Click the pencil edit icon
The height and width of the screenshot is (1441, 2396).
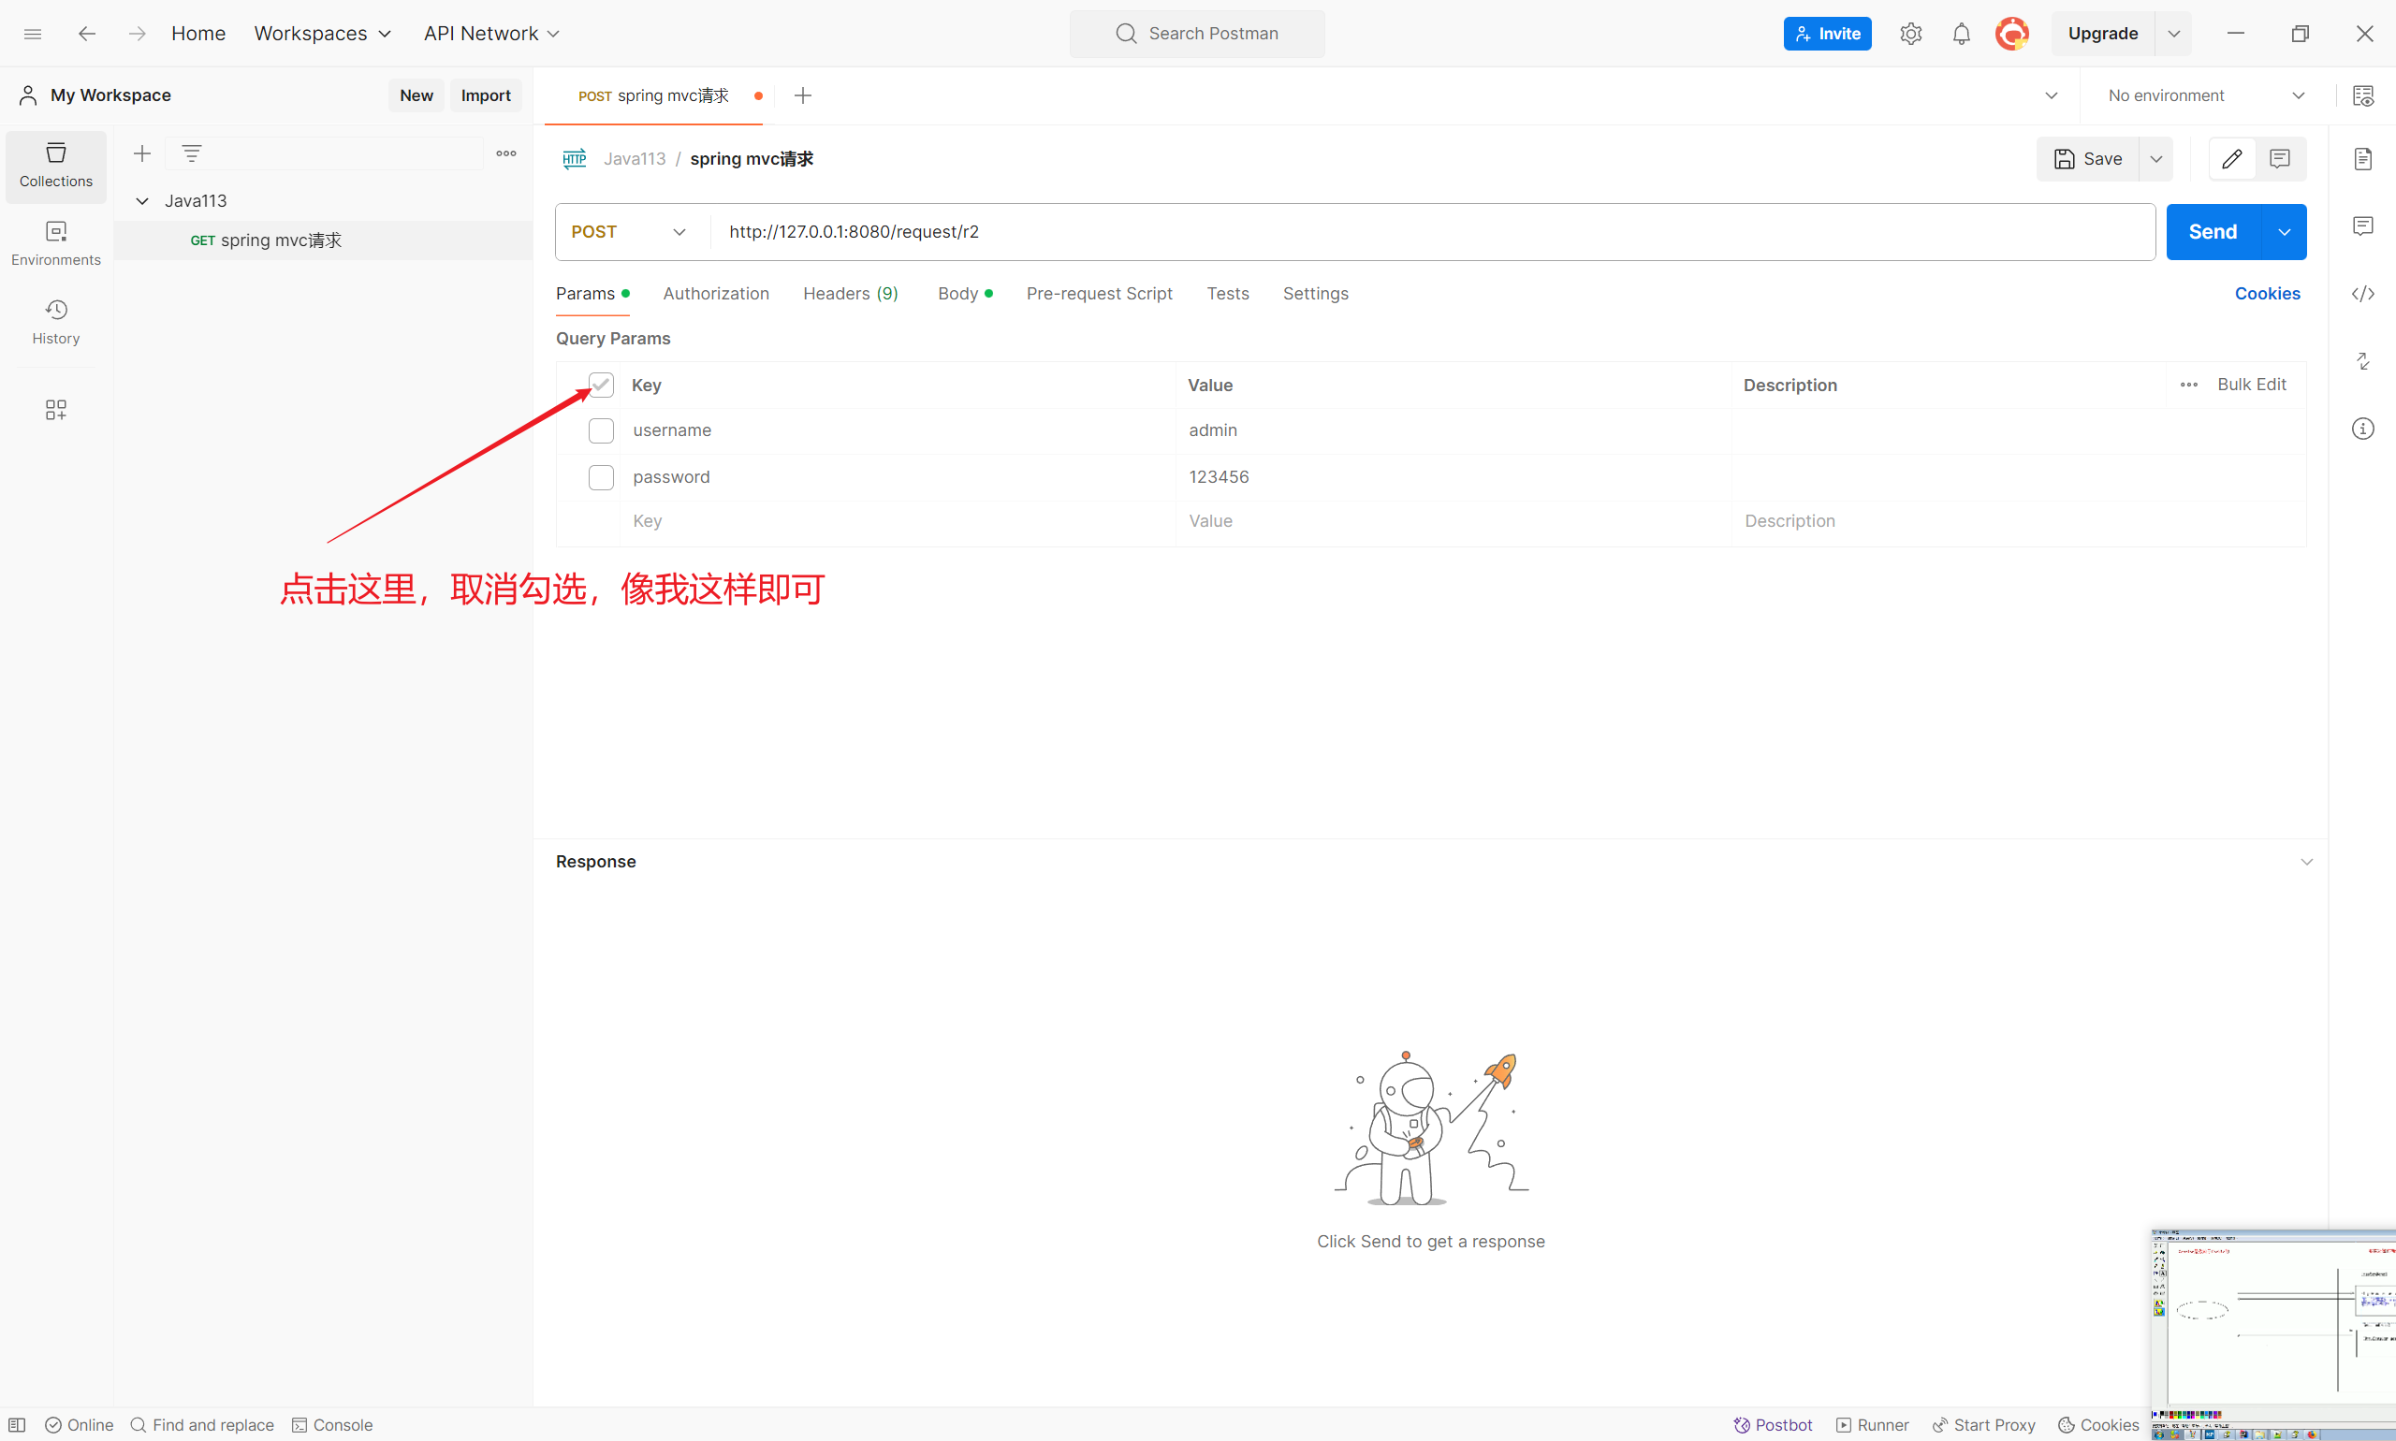2231,158
